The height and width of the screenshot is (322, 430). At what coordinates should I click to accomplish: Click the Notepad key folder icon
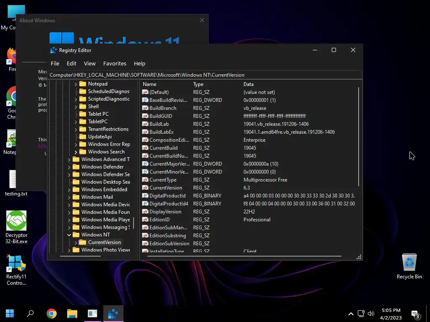[83, 84]
